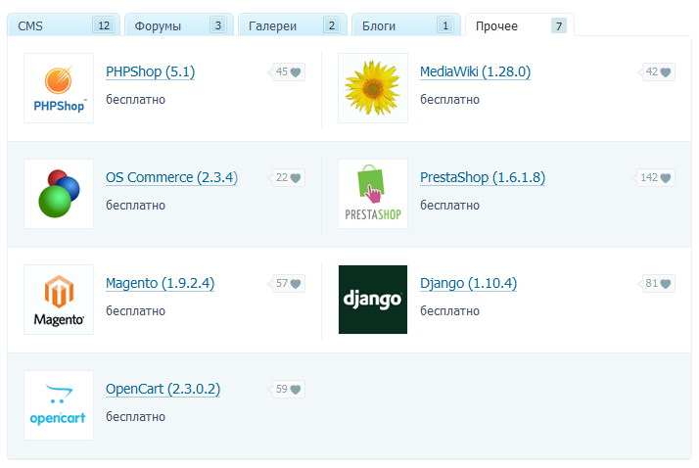Click the бесплатно label under OS Commerce
The height and width of the screenshot is (468, 699).
tap(135, 205)
